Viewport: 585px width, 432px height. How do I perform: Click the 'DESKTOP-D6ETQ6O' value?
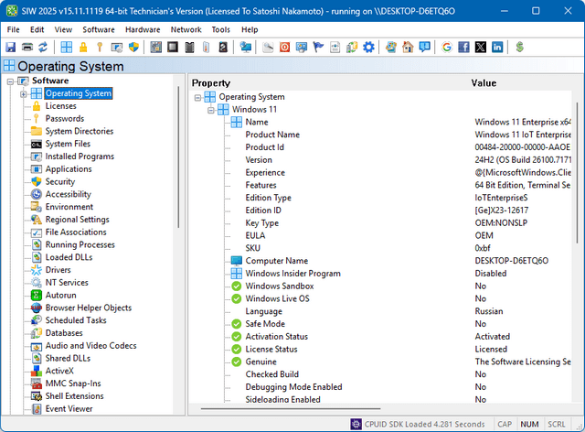[512, 261]
